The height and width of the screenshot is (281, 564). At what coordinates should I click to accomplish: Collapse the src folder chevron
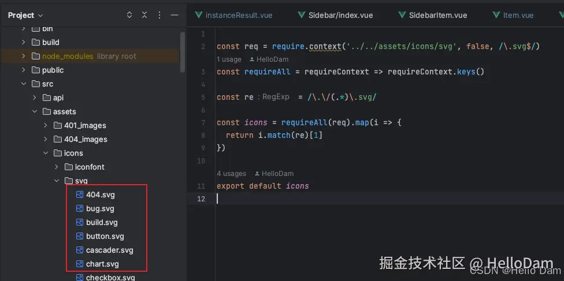tap(24, 84)
